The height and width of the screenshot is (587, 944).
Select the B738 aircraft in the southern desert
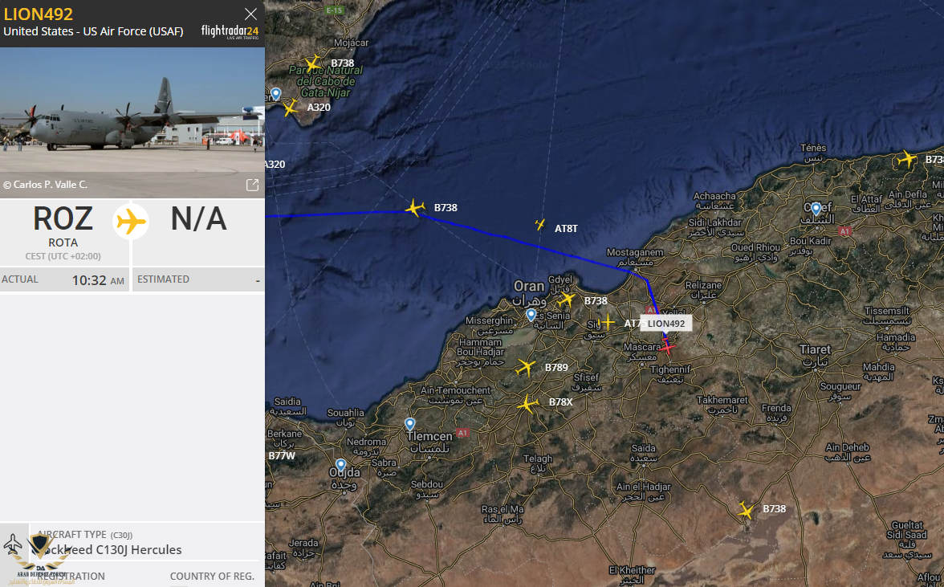tap(745, 511)
